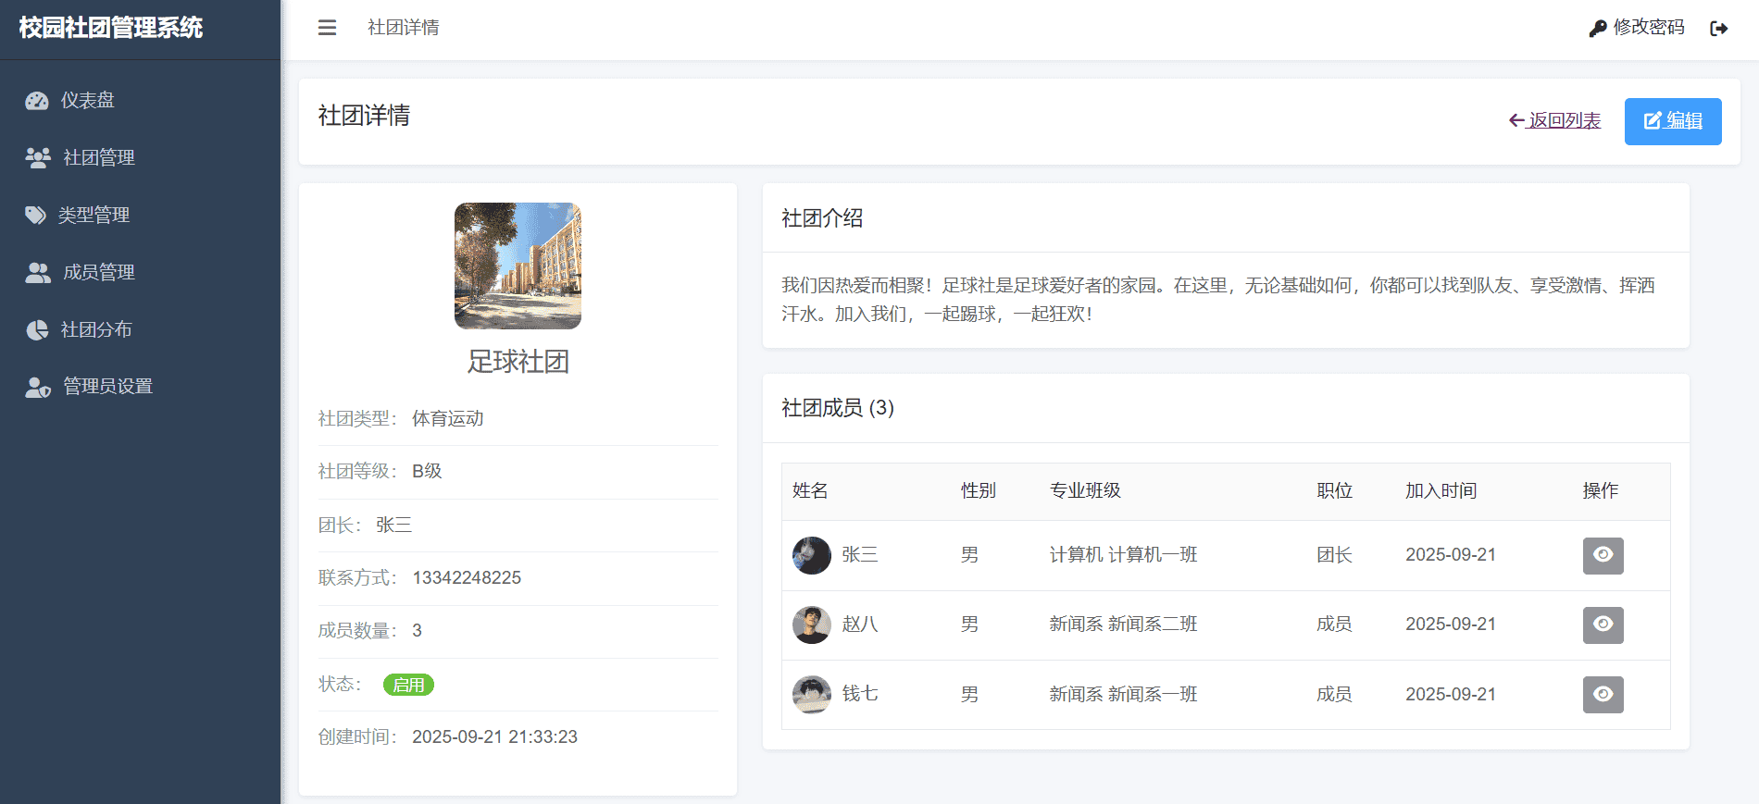Click the 社团分布 pie chart icon
1759x804 pixels.
coord(37,330)
